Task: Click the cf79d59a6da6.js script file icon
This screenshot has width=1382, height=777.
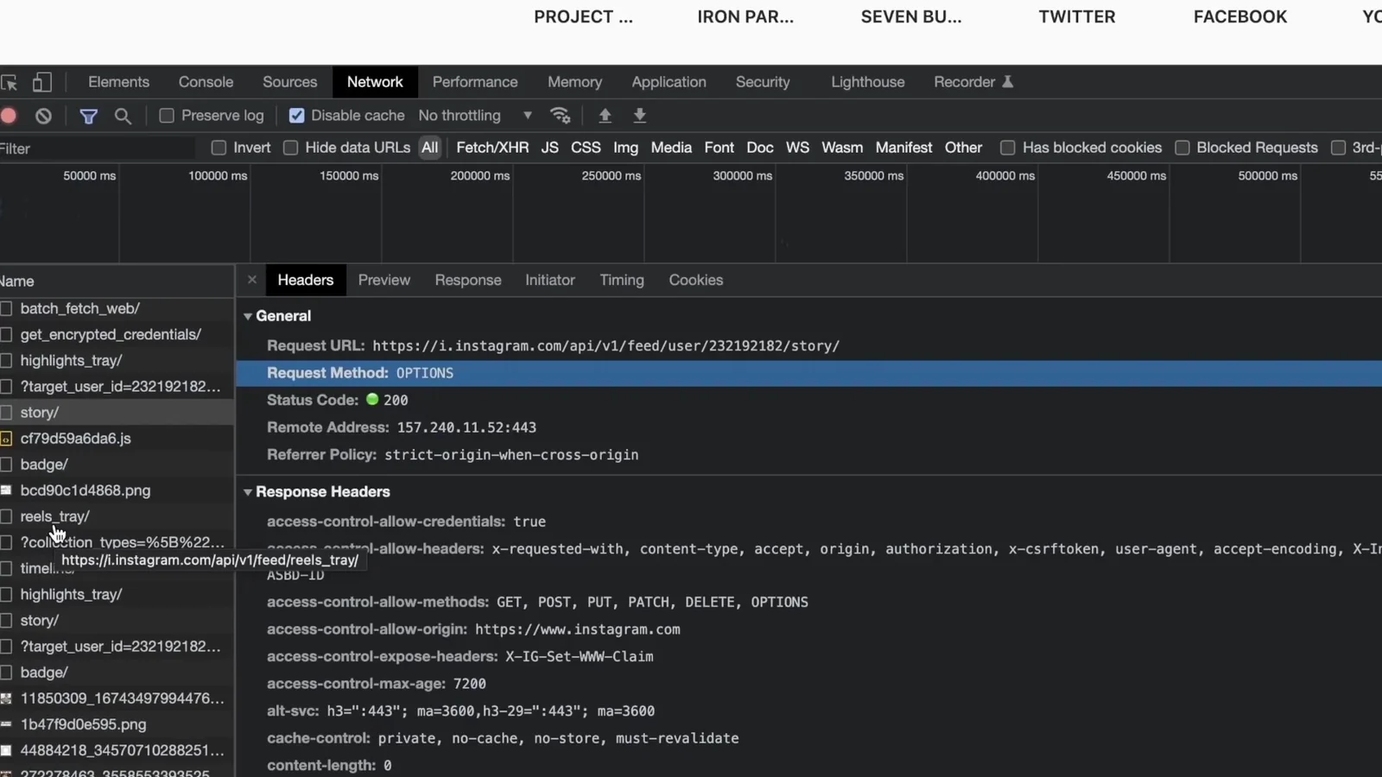Action: click(6, 439)
